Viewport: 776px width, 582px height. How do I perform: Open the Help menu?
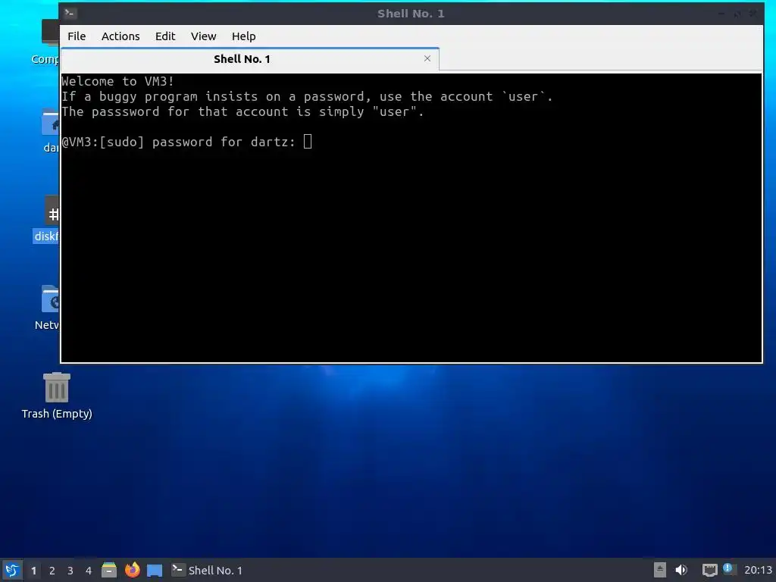click(243, 36)
